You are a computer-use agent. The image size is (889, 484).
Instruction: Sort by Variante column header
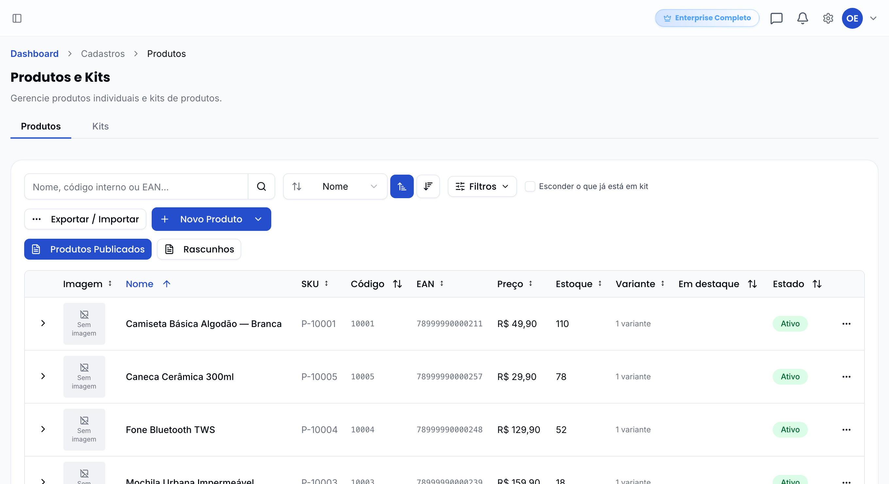640,284
